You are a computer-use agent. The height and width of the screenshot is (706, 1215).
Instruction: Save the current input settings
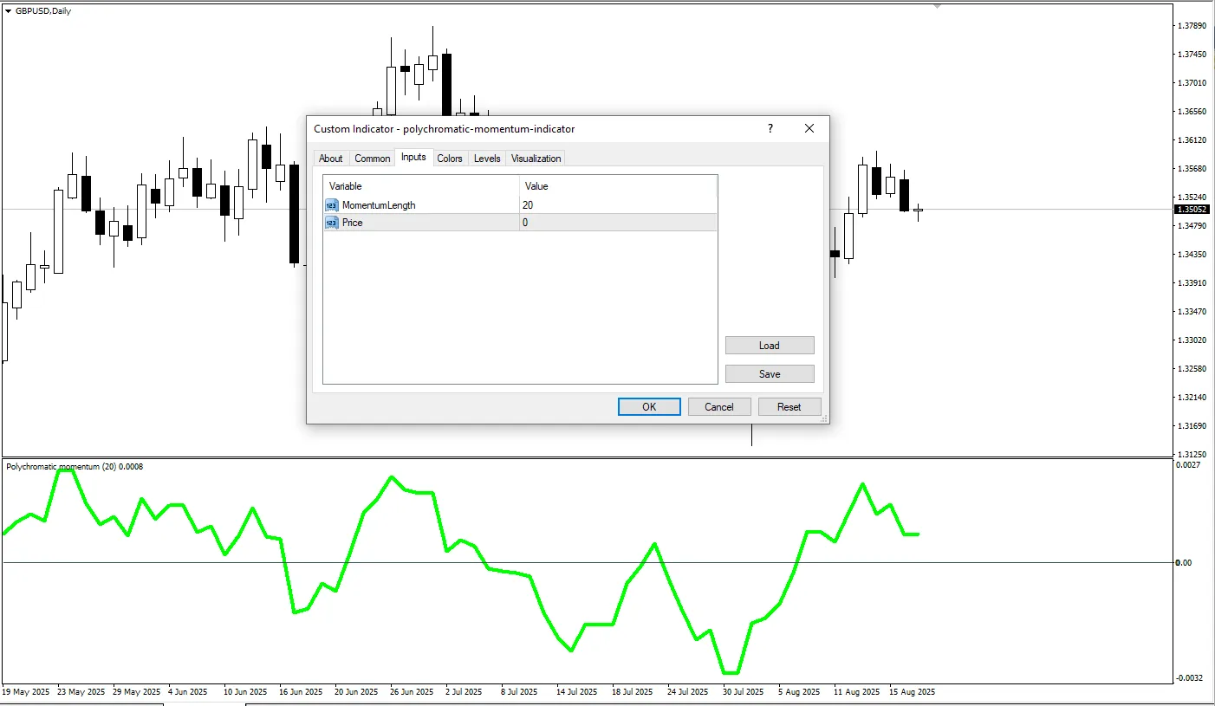click(769, 373)
